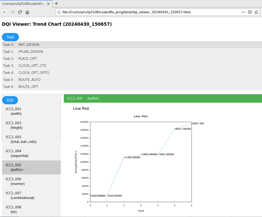Bookmark this page with star icon
262x217 pixels.
tap(256, 12)
